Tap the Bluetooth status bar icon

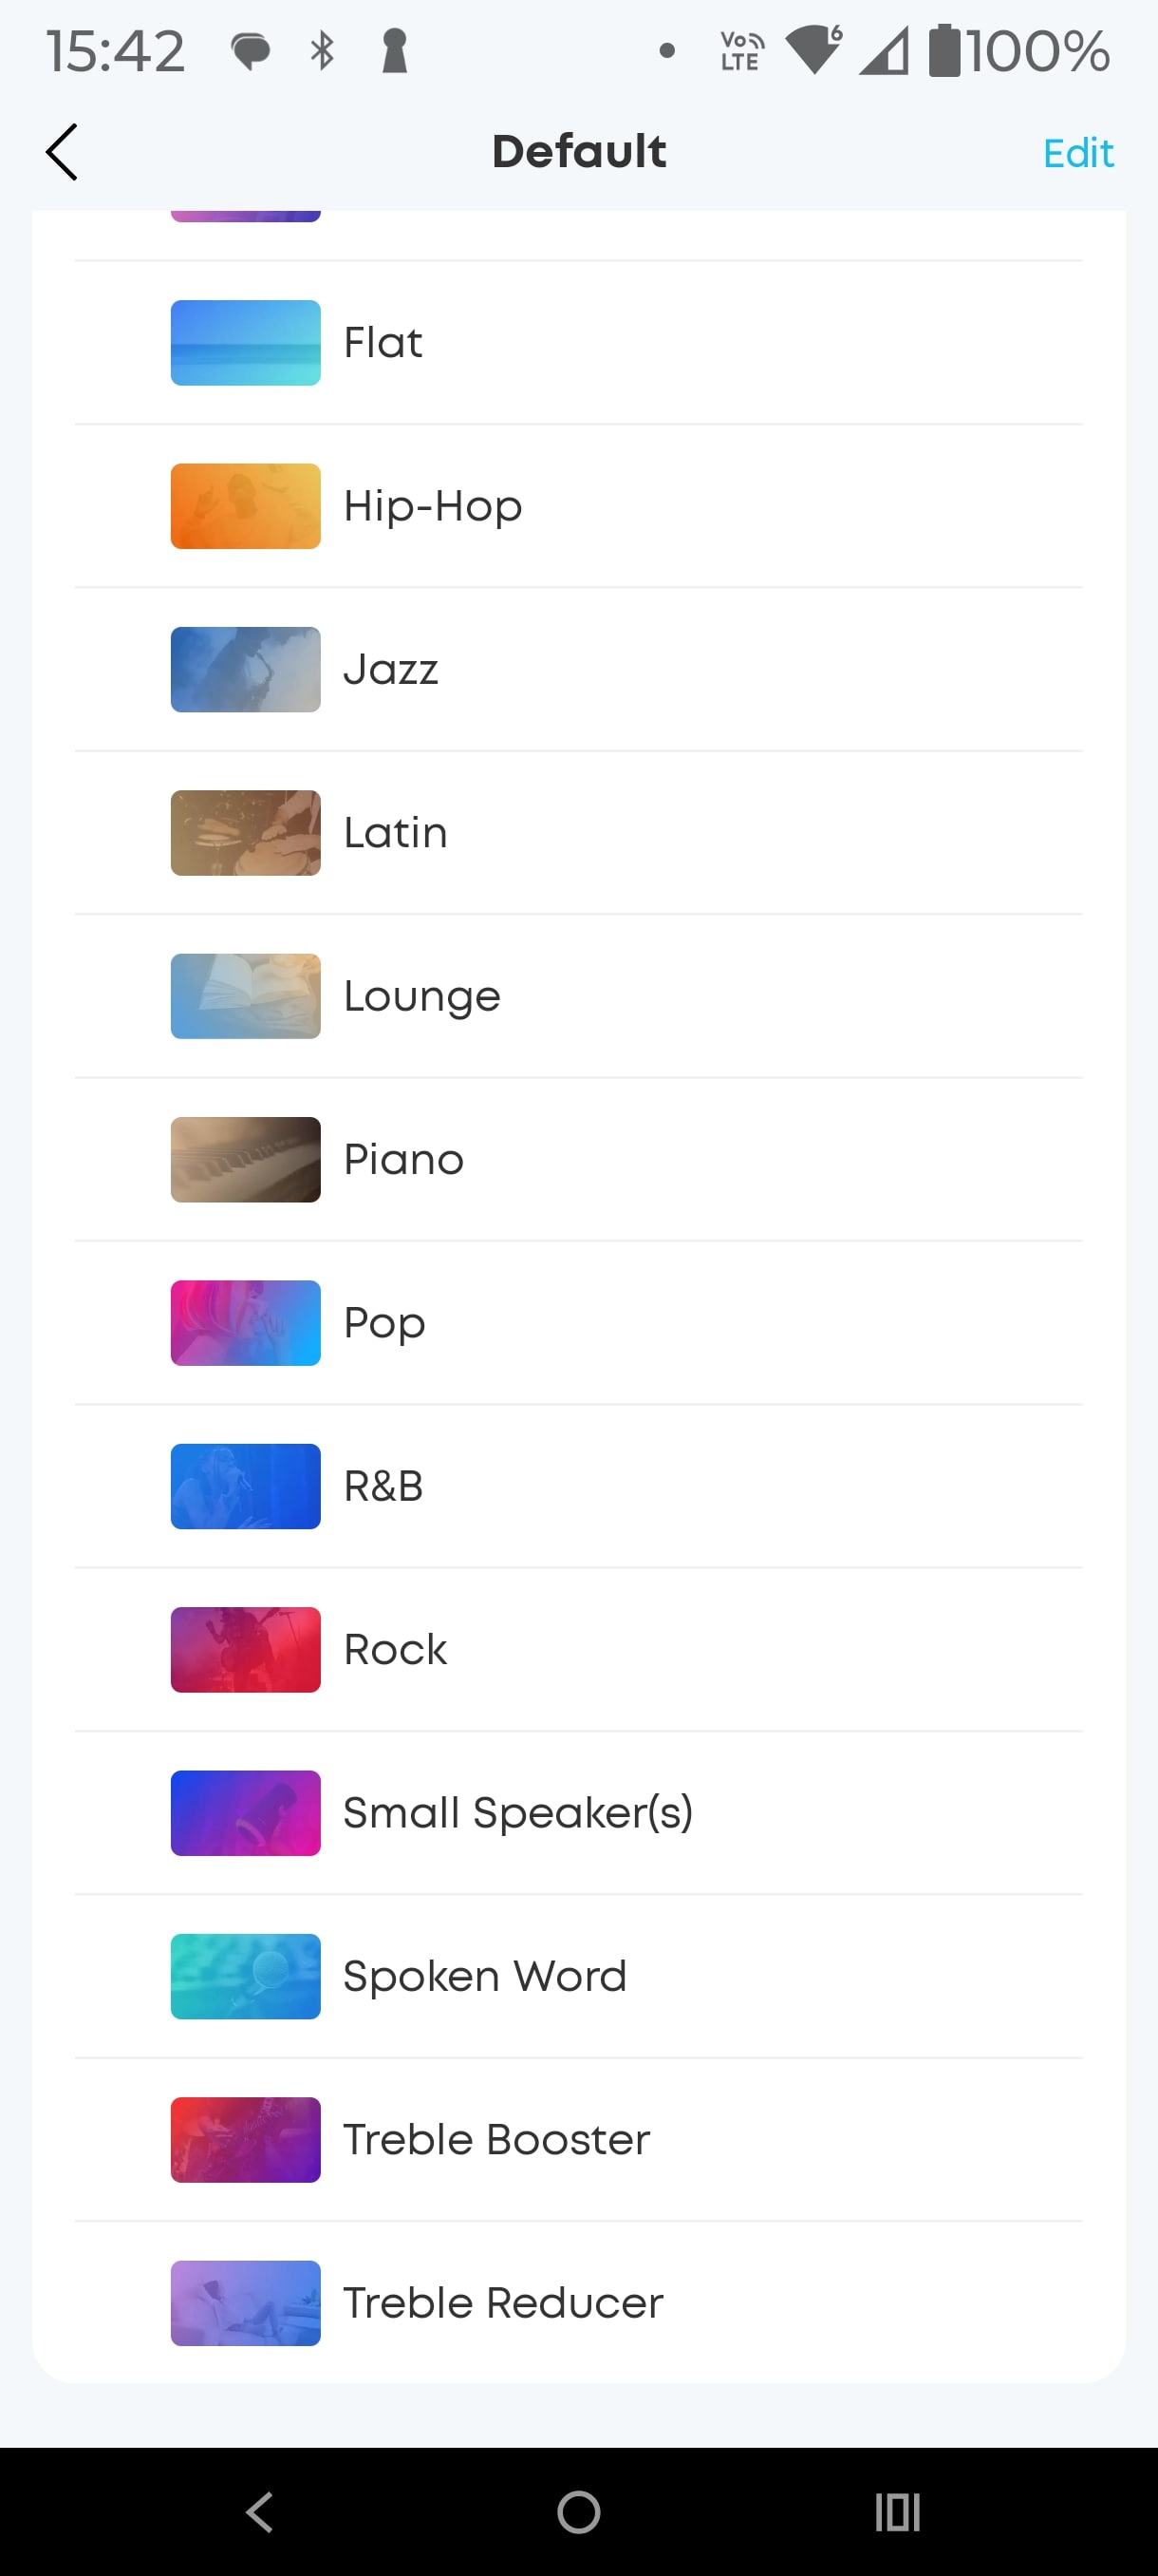point(322,50)
